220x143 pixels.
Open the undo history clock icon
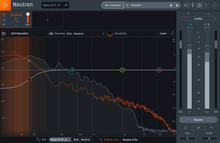coord(186,5)
